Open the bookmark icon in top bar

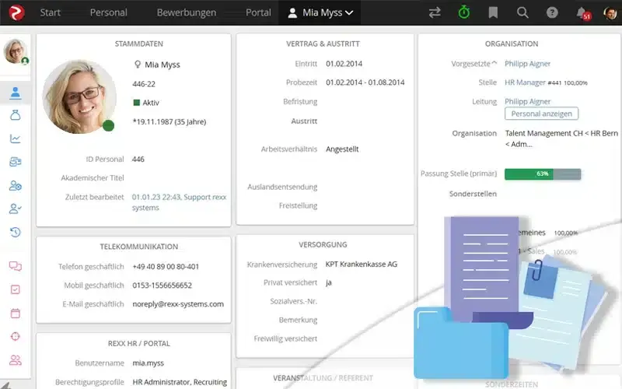[493, 12]
